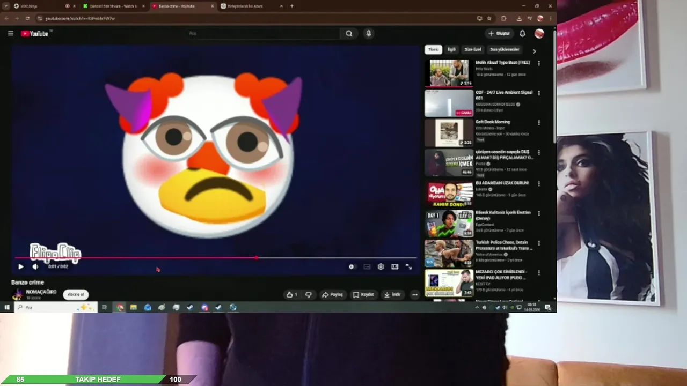Share the video with Paylaş
Image resolution: width=687 pixels, height=386 pixels.
332,294
